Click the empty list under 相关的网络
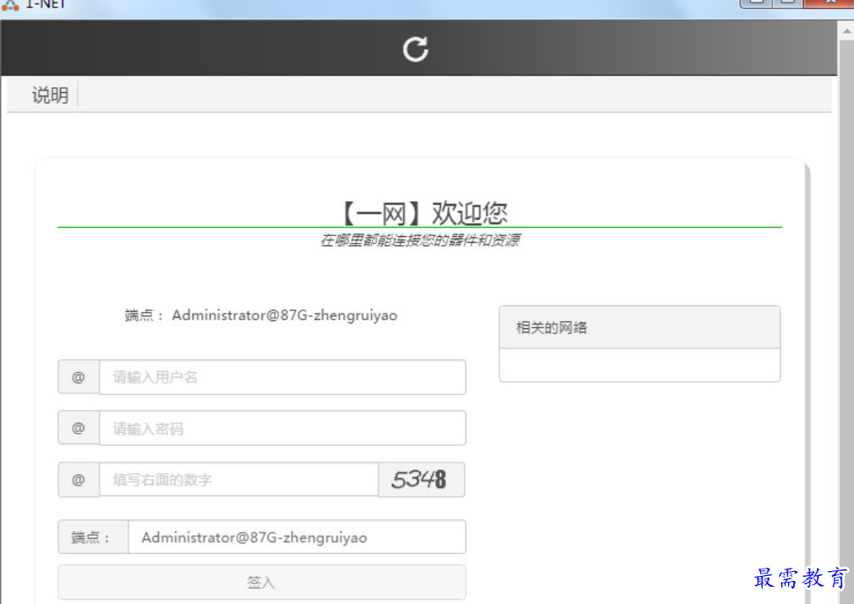 (639, 365)
